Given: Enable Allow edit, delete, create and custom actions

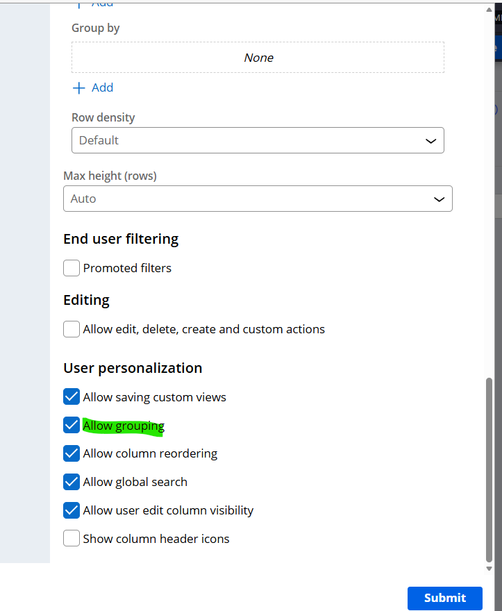Looking at the screenshot, I should [x=72, y=329].
